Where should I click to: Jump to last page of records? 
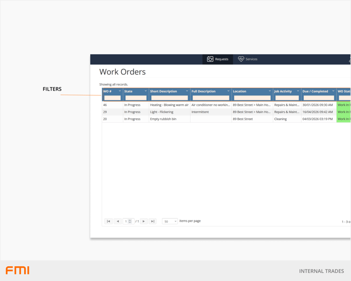[153, 221]
